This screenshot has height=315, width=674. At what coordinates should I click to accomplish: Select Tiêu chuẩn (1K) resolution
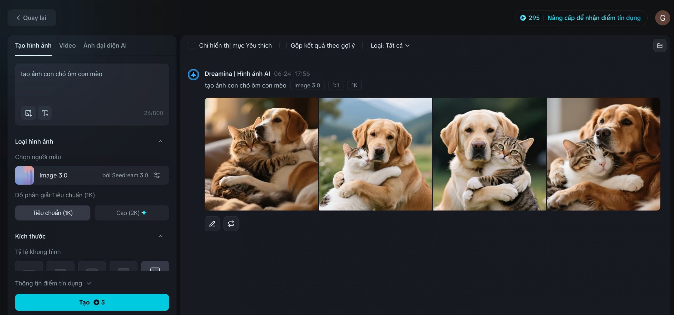pyautogui.click(x=53, y=213)
